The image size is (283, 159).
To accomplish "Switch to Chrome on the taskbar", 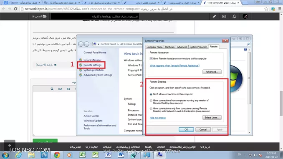I will [57, 155].
